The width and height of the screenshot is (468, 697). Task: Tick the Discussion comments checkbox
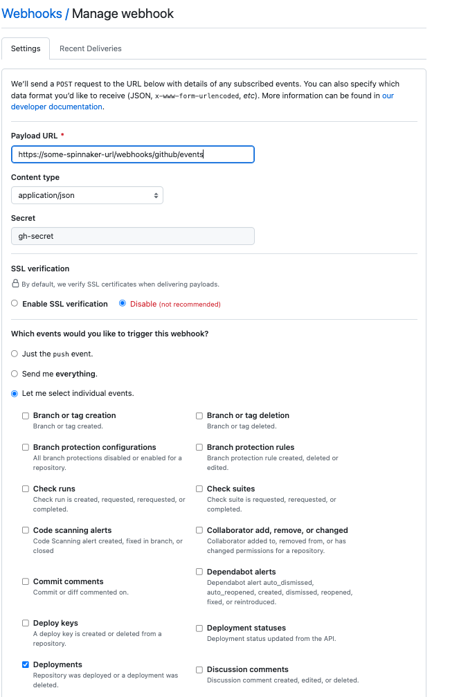coord(199,670)
